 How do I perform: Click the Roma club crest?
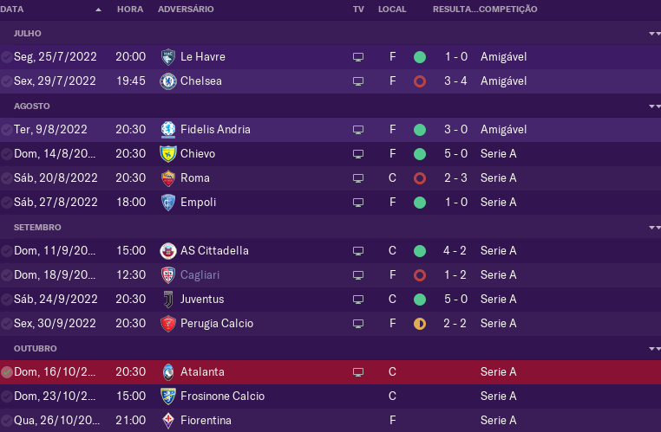click(168, 178)
